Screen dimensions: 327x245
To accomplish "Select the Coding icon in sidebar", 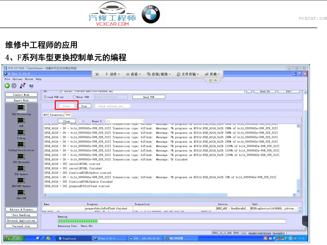I will click(x=21, y=132).
